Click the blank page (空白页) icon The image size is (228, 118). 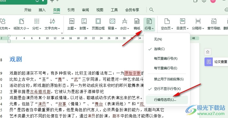(167, 21)
